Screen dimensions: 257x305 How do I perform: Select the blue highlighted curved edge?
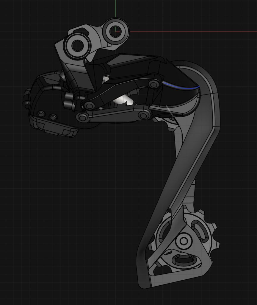181,87
